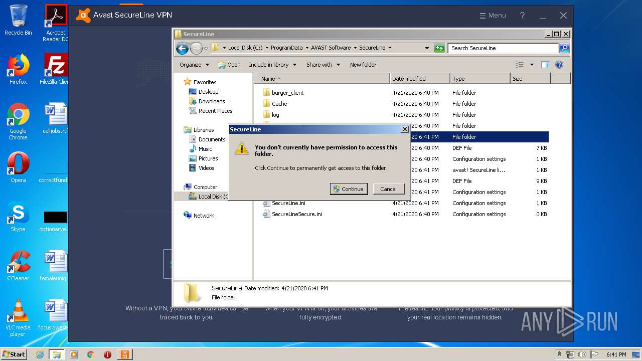642x361 pixels.
Task: Open Avast SecureLine taskbar icon
Action: (124, 354)
